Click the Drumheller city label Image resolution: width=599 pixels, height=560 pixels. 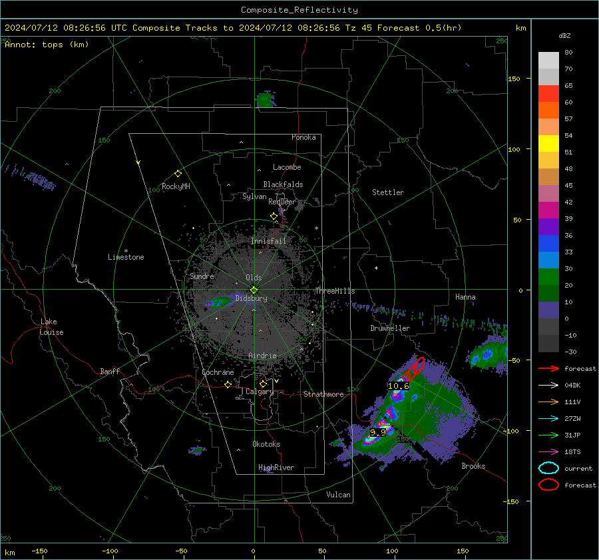(390, 328)
